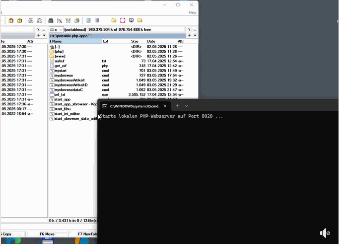Click the red circle toolbar icon
The height and width of the screenshot is (246, 339).
click(123, 20)
